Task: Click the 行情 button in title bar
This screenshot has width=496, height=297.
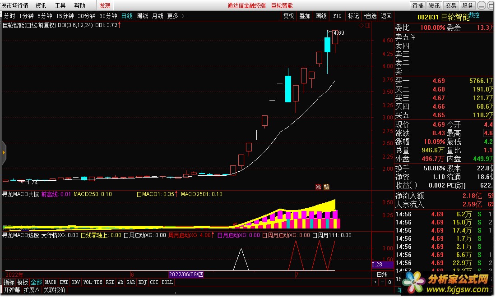Action: tap(418, 5)
